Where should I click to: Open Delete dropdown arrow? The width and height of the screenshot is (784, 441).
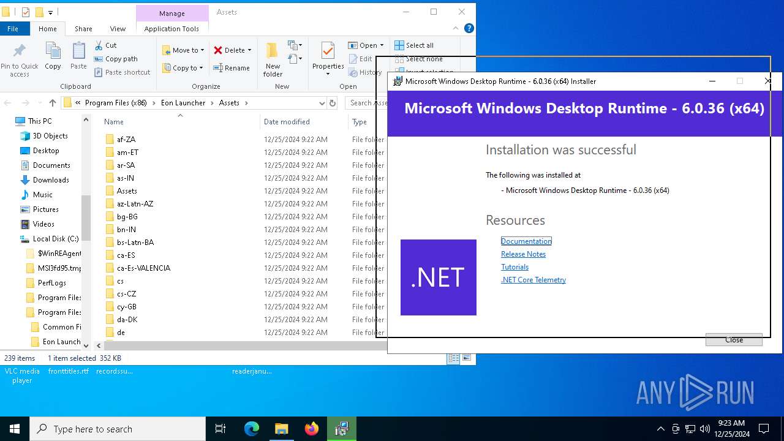[249, 50]
